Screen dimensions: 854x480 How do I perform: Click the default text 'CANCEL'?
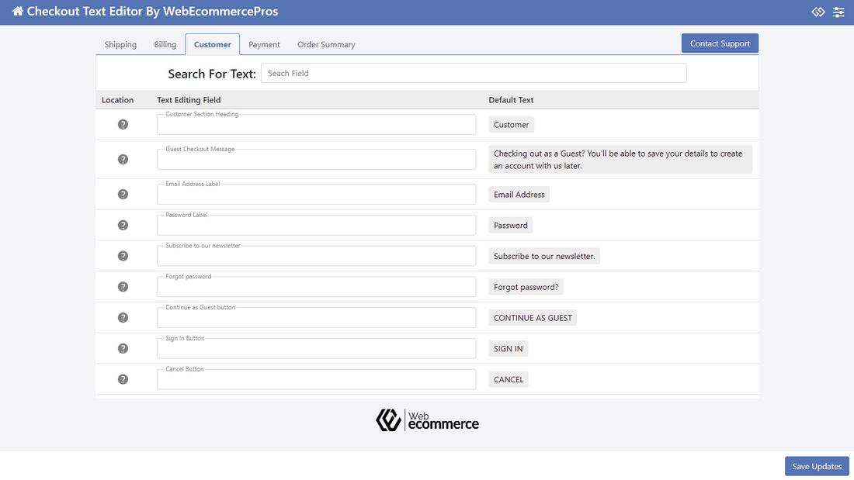[509, 379]
